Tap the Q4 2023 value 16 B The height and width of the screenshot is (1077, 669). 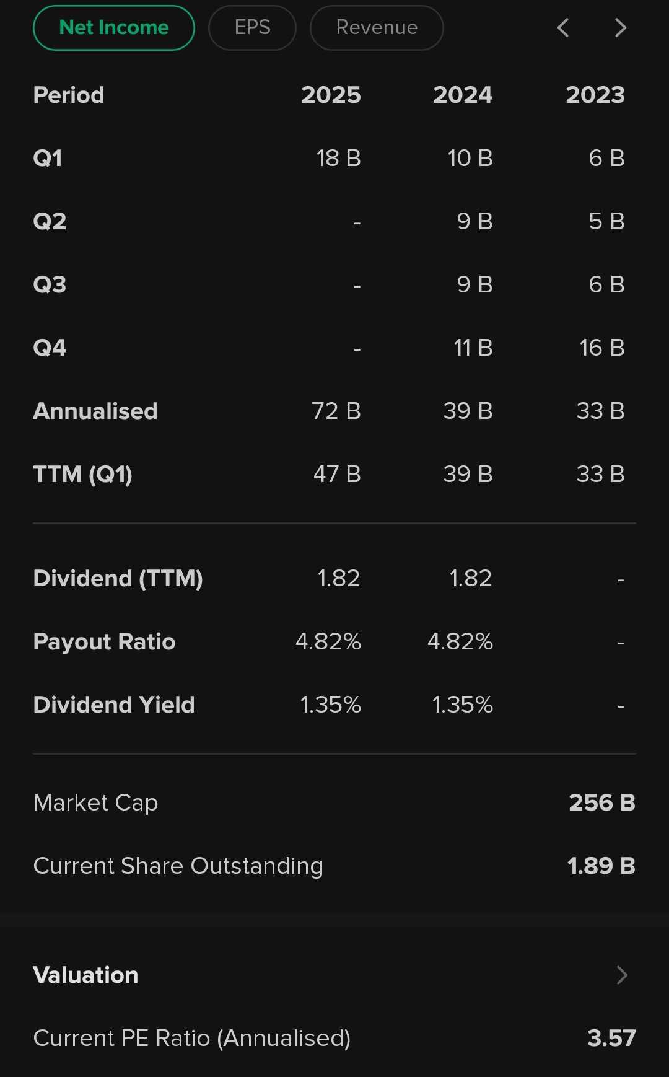click(601, 348)
